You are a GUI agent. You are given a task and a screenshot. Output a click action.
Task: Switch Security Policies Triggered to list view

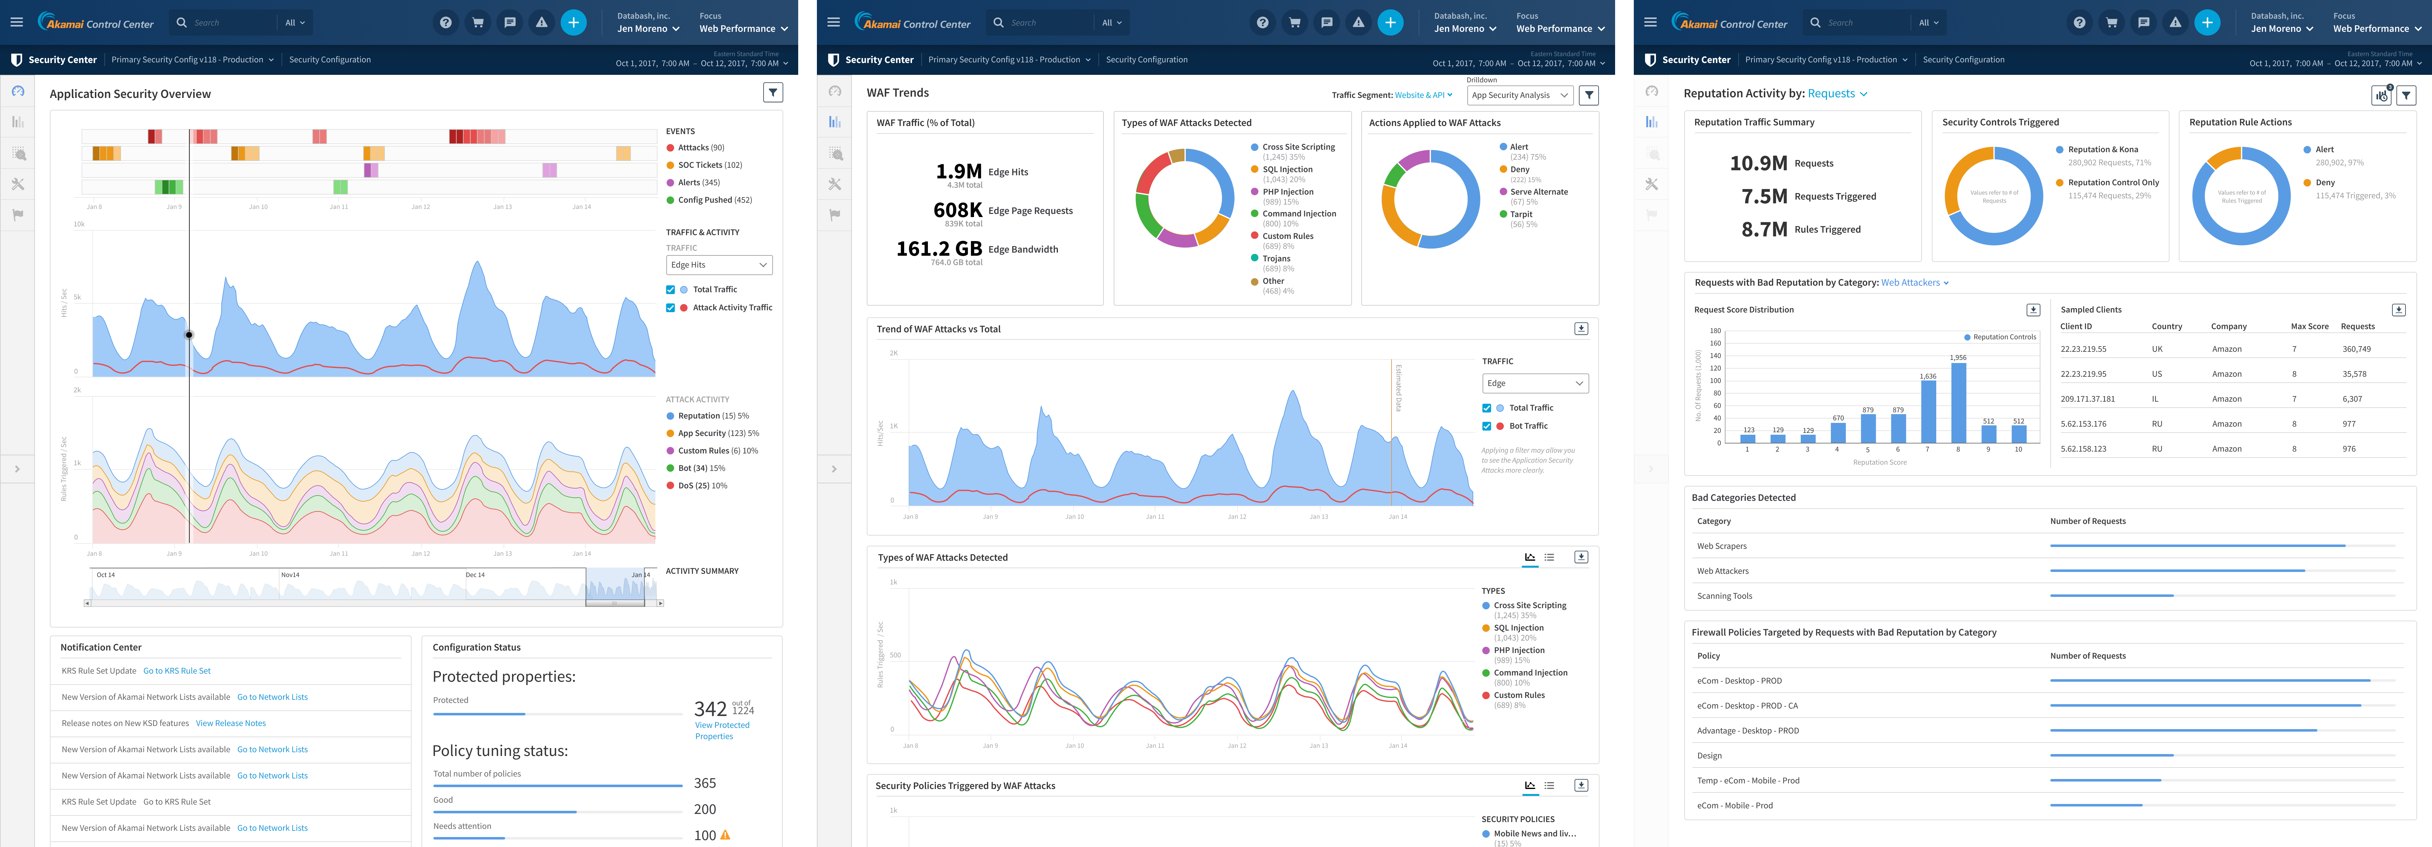(1549, 786)
